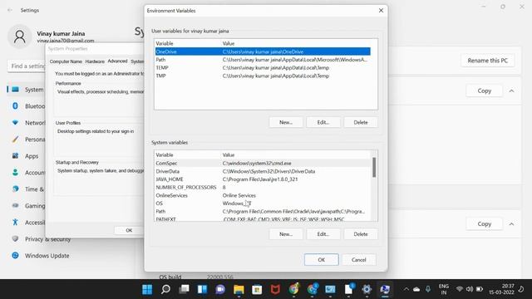Click Edit under User variables
532x299 pixels.
tap(323, 122)
